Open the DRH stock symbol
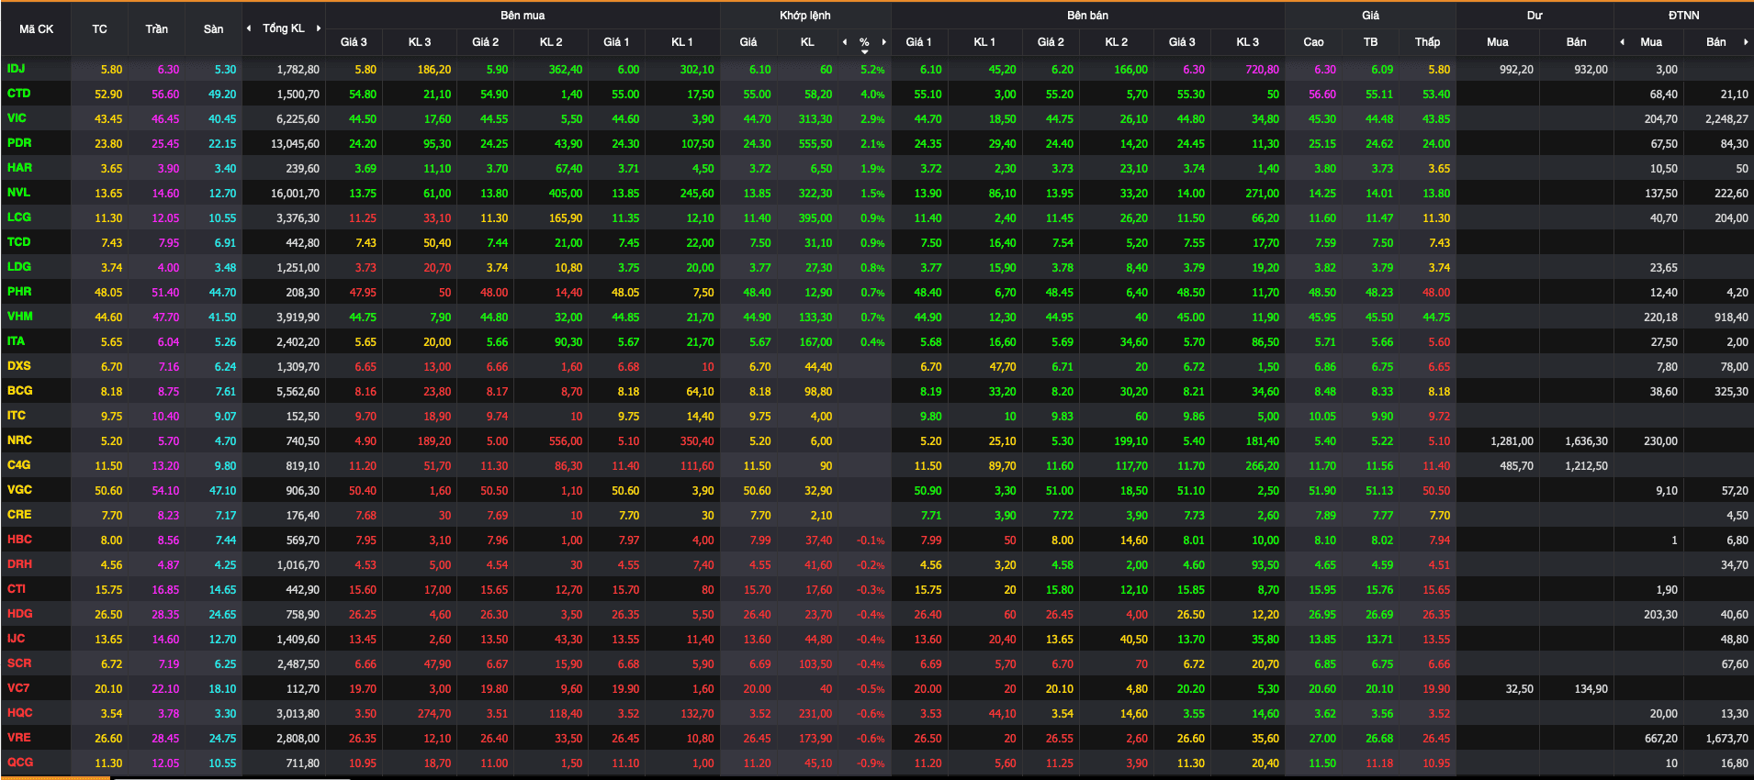1754x780 pixels. (19, 564)
